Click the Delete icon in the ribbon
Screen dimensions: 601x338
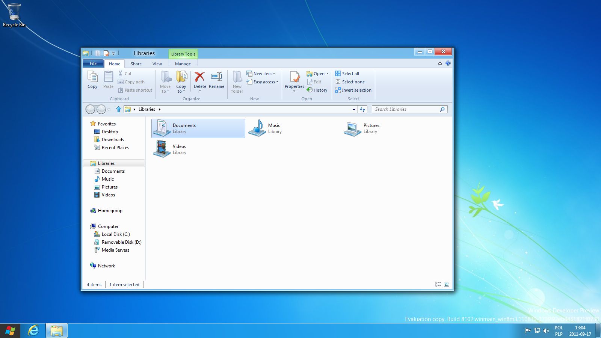[200, 77]
